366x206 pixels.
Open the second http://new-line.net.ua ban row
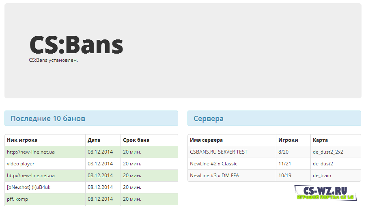coord(91,176)
